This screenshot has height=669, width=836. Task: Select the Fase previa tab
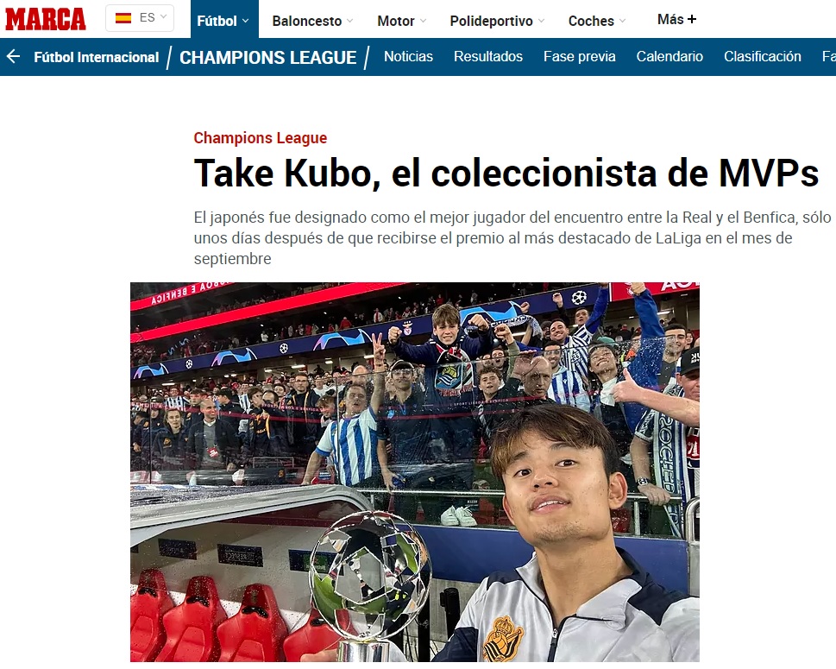tap(580, 57)
